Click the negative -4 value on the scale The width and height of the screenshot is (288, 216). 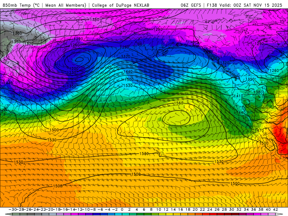tap(108, 210)
